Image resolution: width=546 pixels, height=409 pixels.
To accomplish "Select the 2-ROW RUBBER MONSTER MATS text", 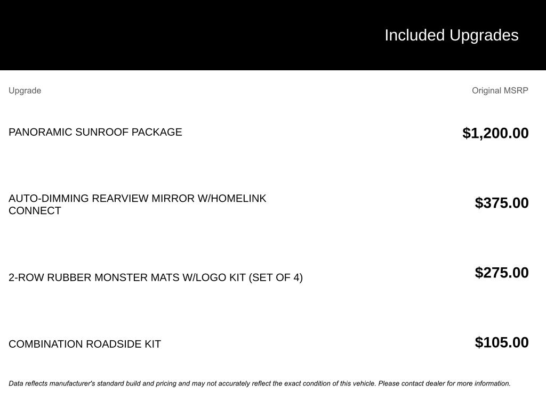I will tap(94, 277).
